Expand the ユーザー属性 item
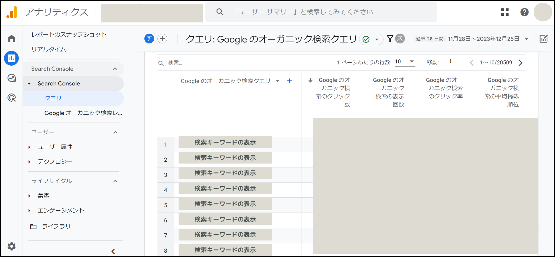The image size is (555, 257). pos(29,147)
